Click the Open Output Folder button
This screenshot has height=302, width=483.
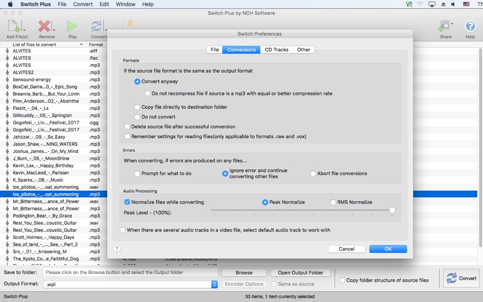tap(300, 273)
